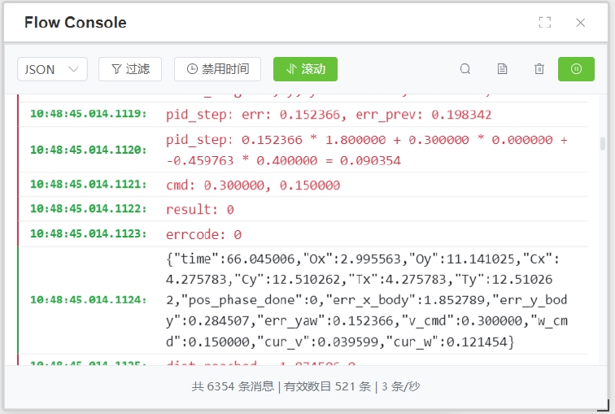Screen dimensions: 615x414
Task: Pause the console with green button
Action: 576,69
